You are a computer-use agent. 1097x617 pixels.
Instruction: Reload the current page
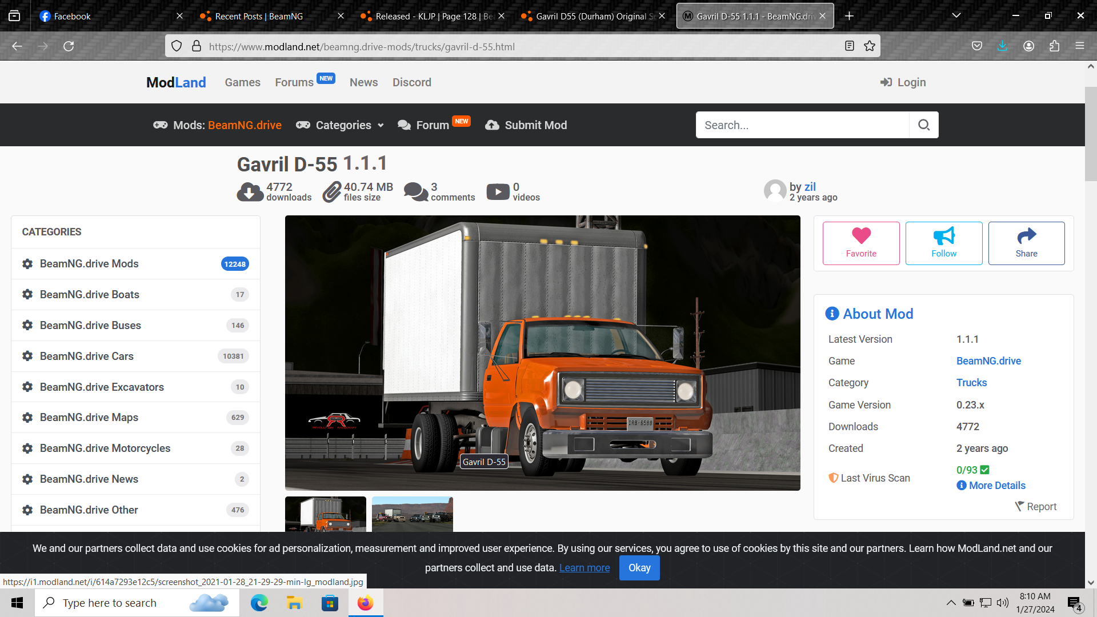click(x=69, y=46)
